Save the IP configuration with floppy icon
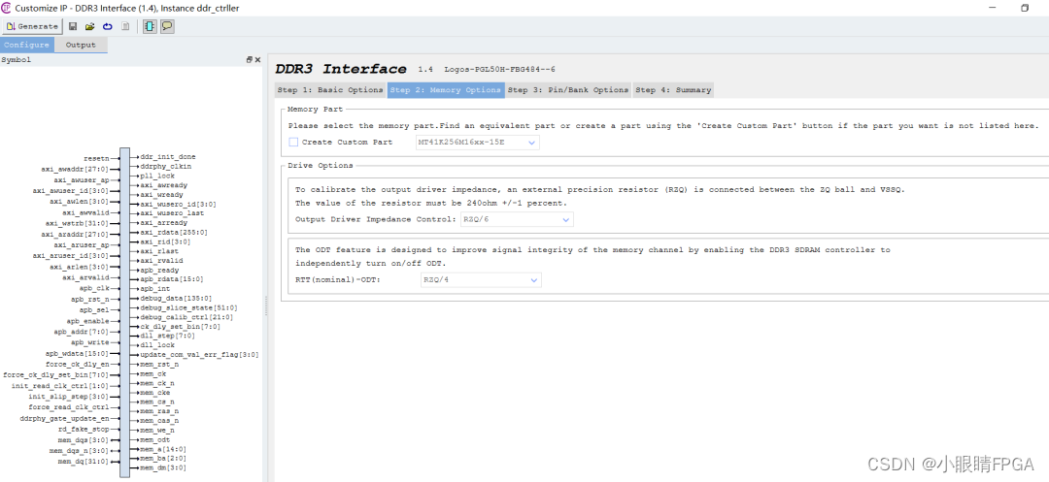Image resolution: width=1049 pixels, height=482 pixels. pos(73,27)
